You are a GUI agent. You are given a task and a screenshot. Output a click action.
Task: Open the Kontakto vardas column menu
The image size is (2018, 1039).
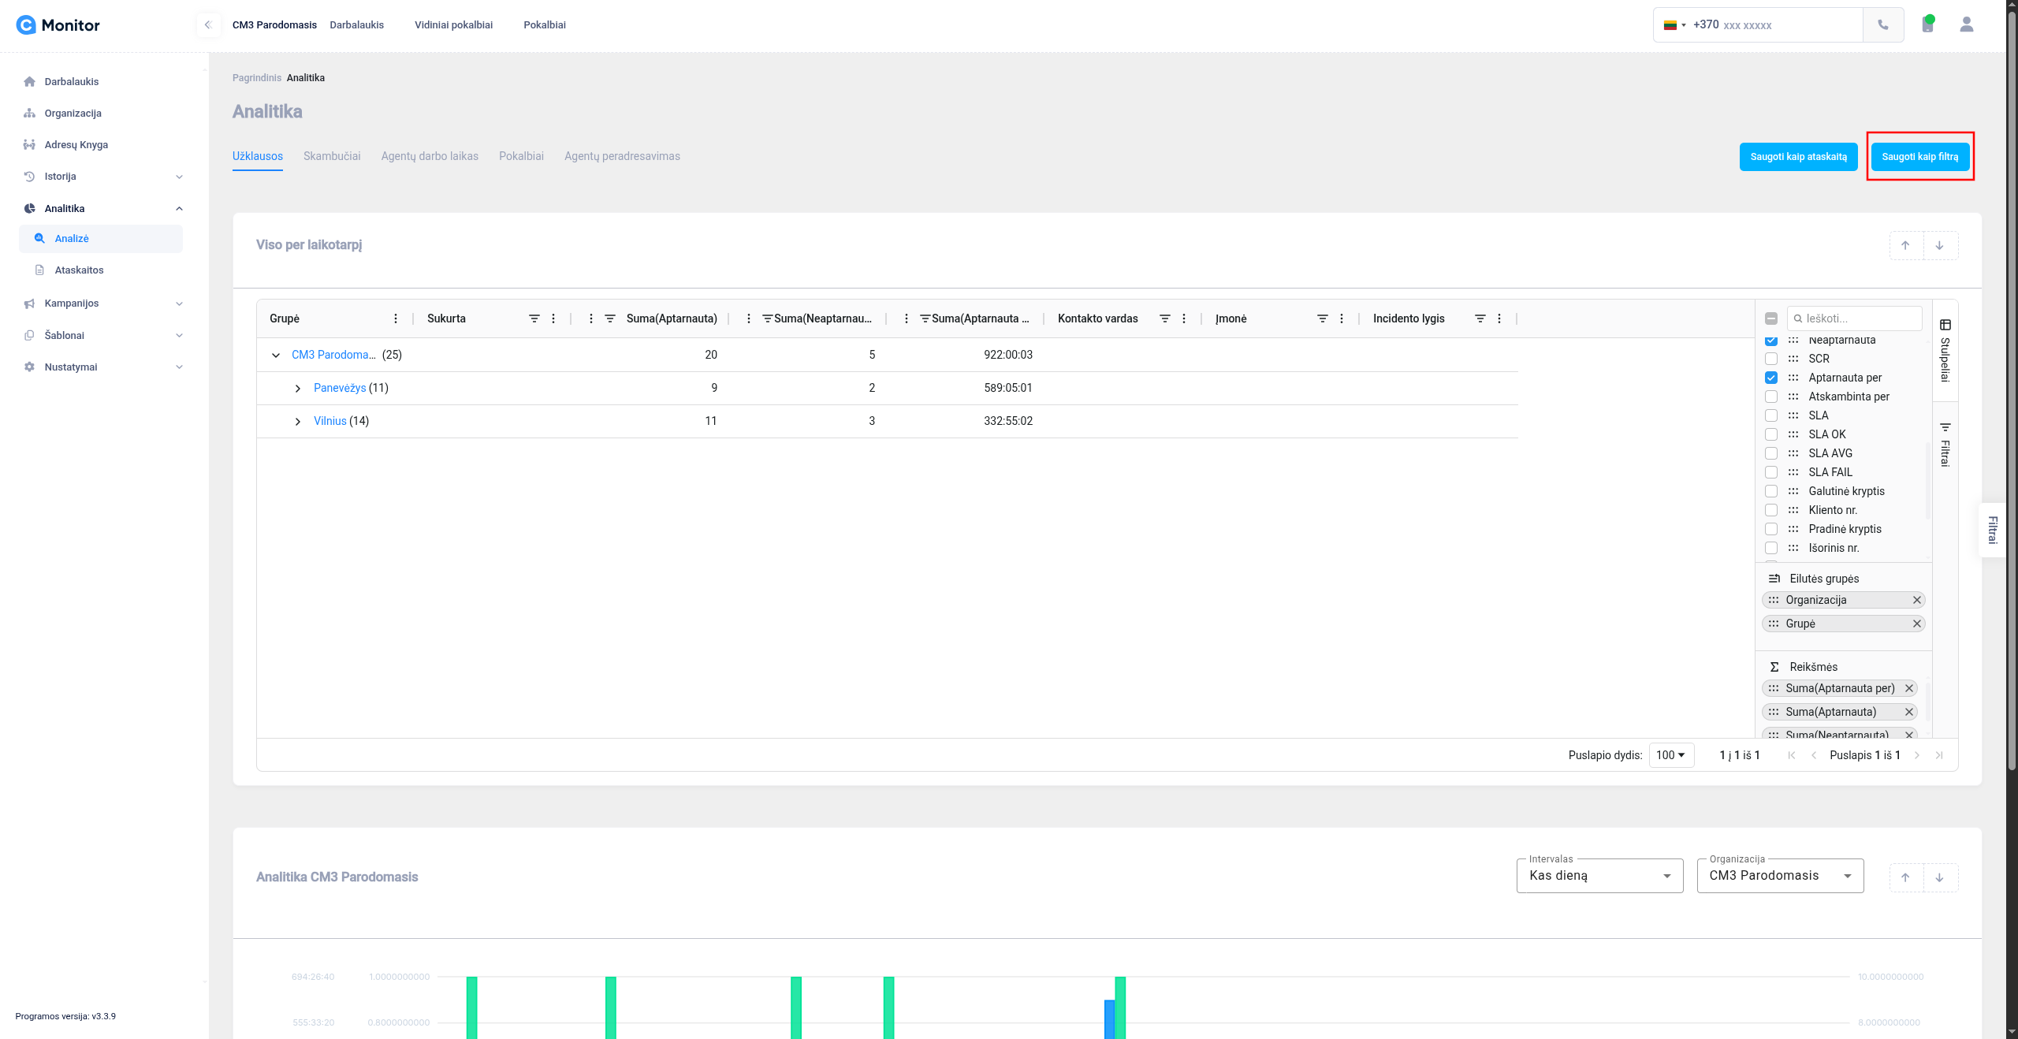(1184, 318)
